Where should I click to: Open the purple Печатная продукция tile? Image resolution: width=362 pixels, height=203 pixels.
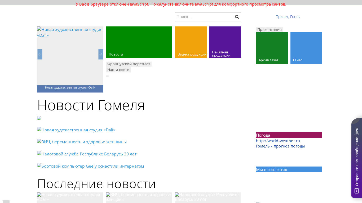point(225,42)
